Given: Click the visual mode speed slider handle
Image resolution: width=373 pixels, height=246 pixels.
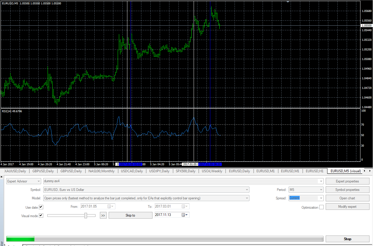Looking at the screenshot, I should [x=86, y=215].
